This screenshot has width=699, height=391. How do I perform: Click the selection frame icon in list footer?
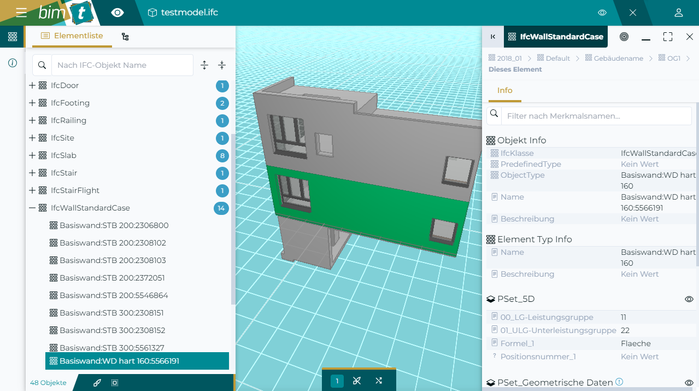[x=115, y=383]
